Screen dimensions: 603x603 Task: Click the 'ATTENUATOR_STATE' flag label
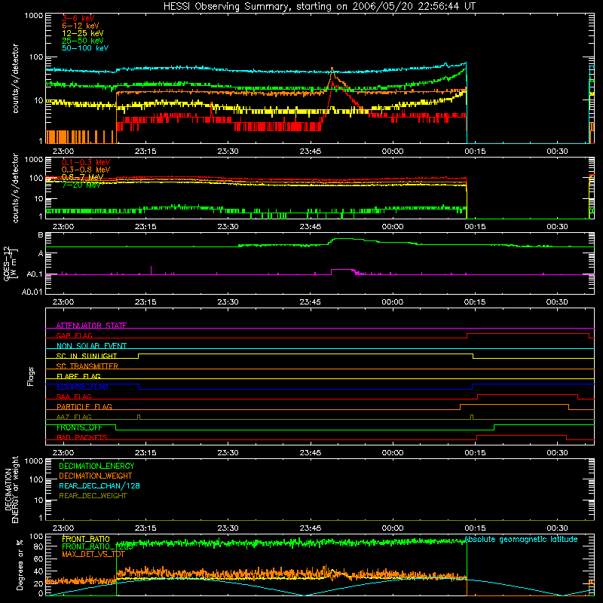[x=91, y=326]
